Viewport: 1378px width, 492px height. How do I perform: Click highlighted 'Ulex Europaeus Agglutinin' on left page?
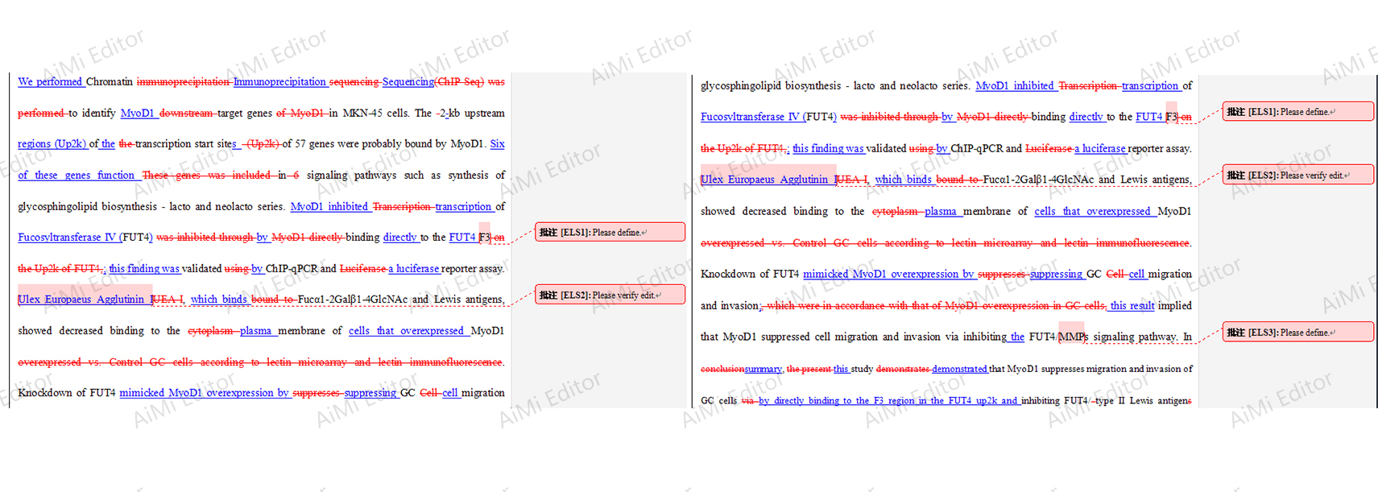(81, 299)
